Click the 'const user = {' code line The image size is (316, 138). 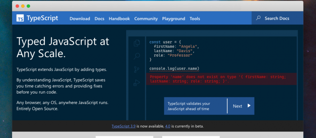[x=165, y=42]
